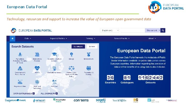Image resolution: width=186 pixels, height=104 pixels.
Task: Expand the Training menu
Action: [x=90, y=39]
